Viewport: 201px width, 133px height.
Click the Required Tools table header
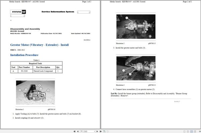pos(36,63)
